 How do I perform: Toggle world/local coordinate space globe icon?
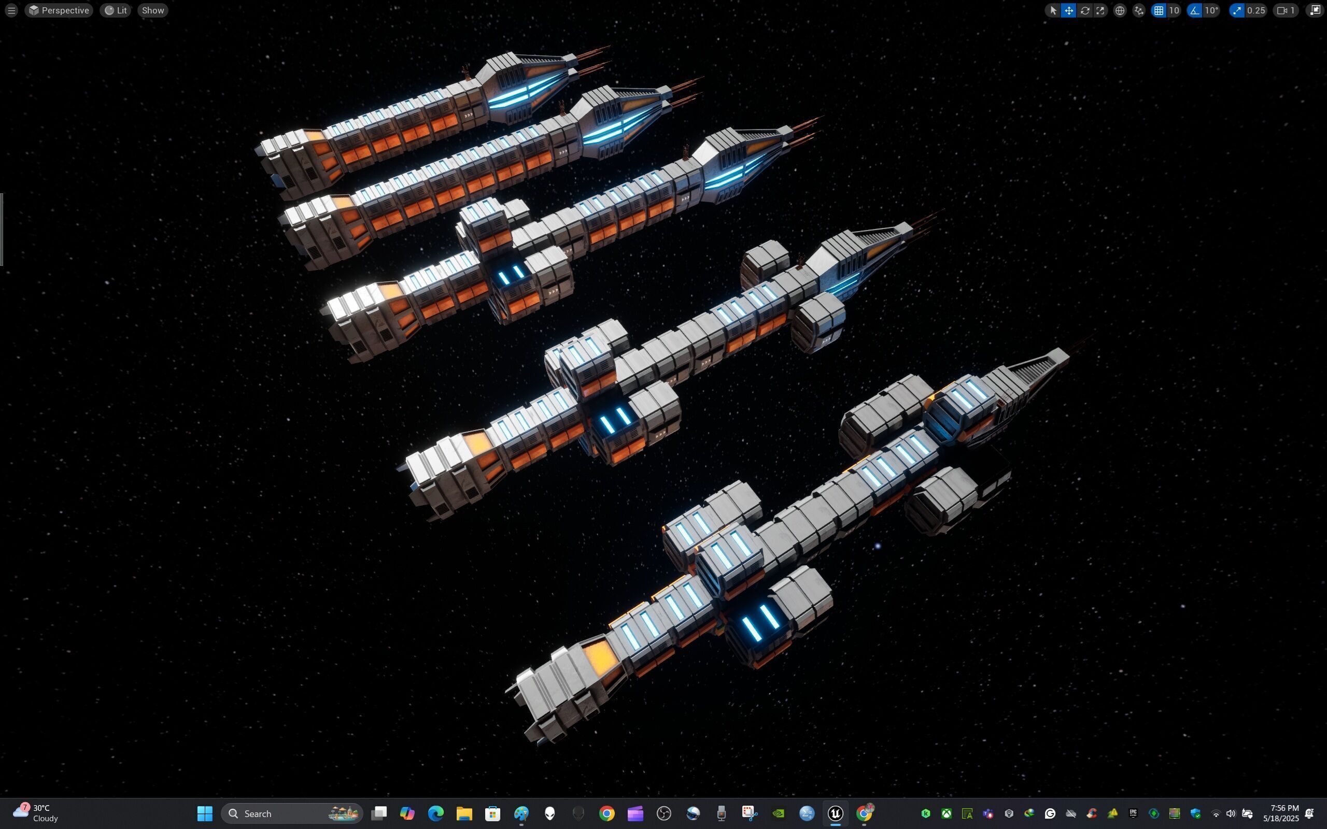coord(1120,10)
